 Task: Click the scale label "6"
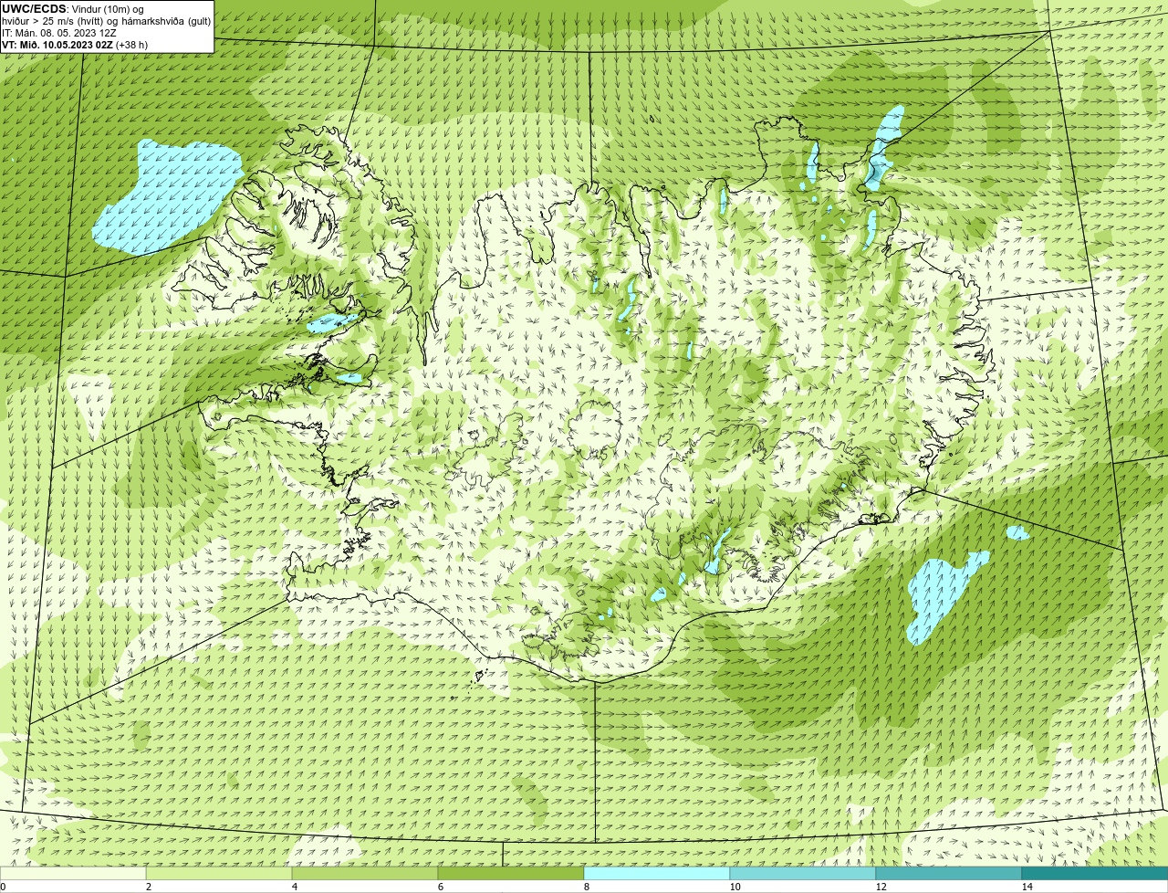[x=440, y=887]
